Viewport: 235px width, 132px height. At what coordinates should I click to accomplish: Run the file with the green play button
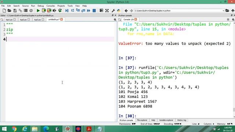(x=38, y=11)
